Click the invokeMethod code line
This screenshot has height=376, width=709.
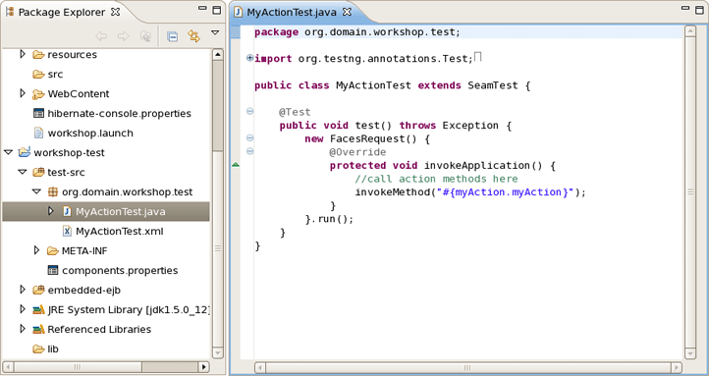pyautogui.click(x=470, y=192)
